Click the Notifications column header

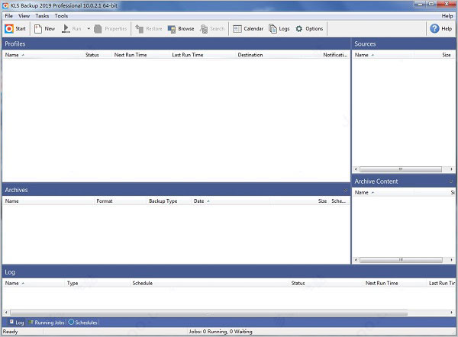click(335, 55)
